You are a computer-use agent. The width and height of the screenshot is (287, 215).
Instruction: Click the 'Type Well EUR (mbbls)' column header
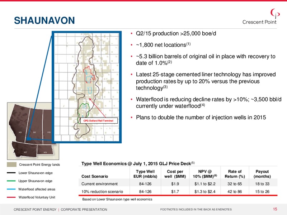point(145,174)
